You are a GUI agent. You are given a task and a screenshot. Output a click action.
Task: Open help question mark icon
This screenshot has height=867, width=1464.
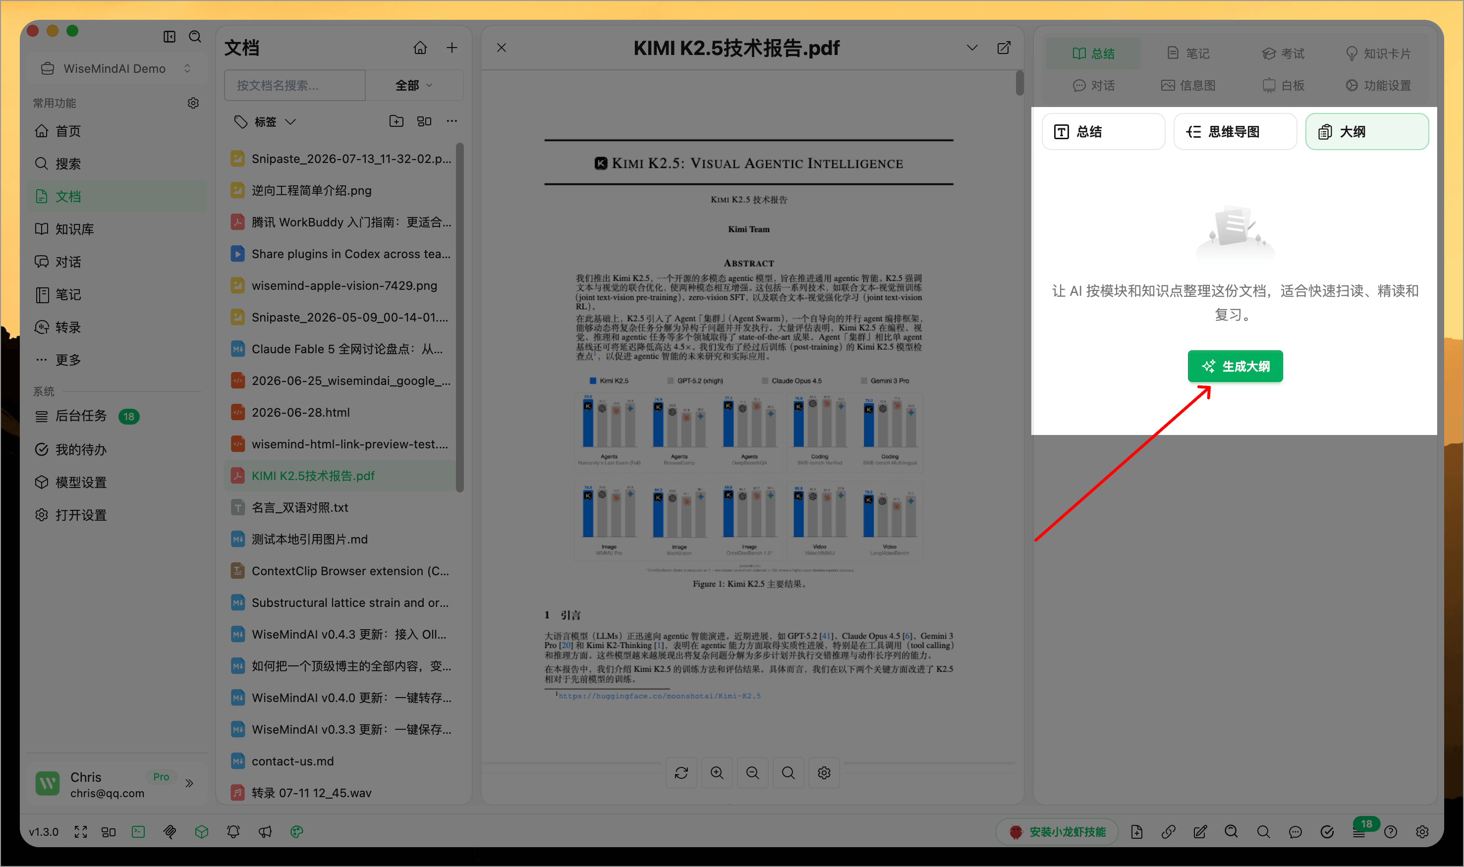coord(1391,832)
